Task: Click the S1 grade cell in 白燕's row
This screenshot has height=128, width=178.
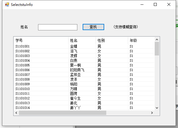Action: tap(131, 60)
